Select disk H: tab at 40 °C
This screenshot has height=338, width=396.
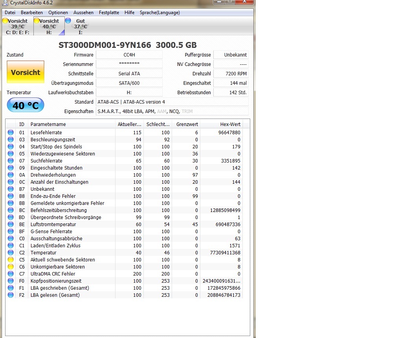point(49,26)
